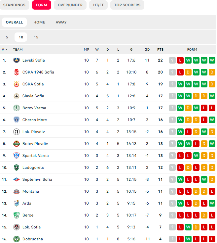Open the Cherno More team link
Image resolution: width=217 pixels, height=243 pixels.
pyautogui.click(x=34, y=120)
